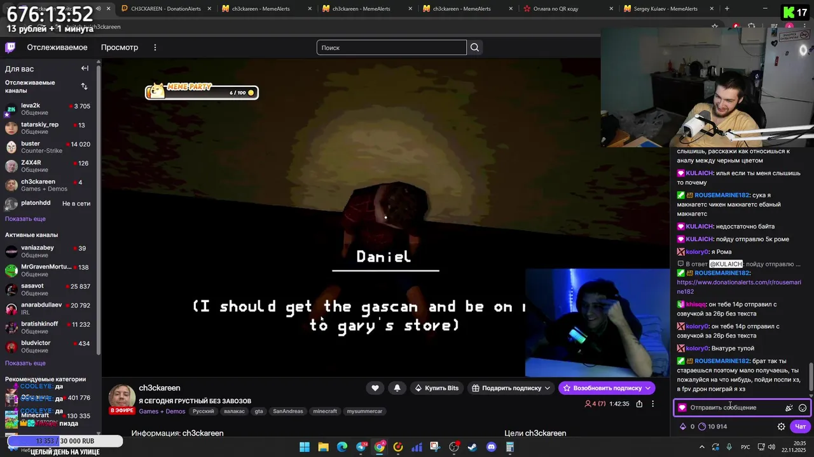Open the top navigation more-options menu
814x457 pixels.
(x=155, y=48)
